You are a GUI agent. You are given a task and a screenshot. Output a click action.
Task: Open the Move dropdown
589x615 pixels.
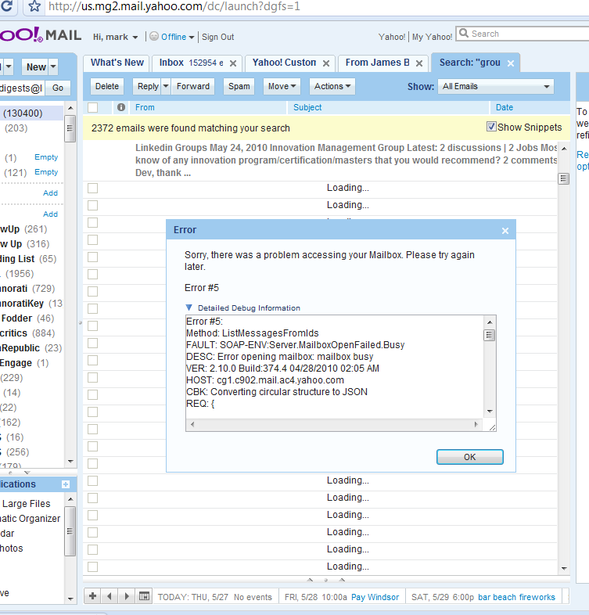point(282,86)
